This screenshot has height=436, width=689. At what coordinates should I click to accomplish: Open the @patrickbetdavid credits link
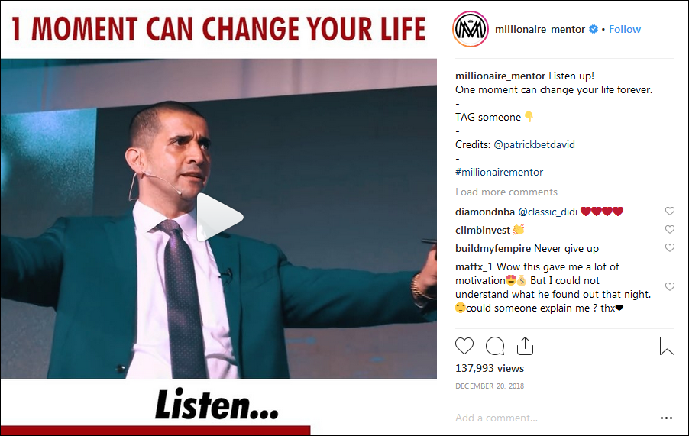535,145
